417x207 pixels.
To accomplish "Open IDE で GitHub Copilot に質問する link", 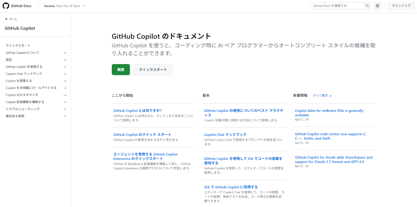I will coord(231,187).
